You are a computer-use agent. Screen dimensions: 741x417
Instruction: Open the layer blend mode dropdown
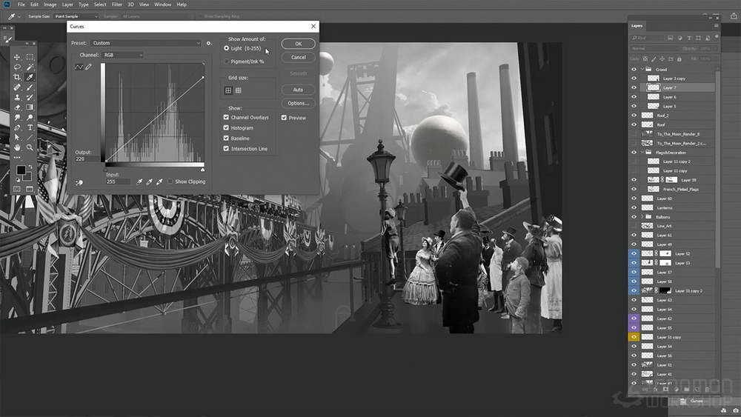pos(654,48)
